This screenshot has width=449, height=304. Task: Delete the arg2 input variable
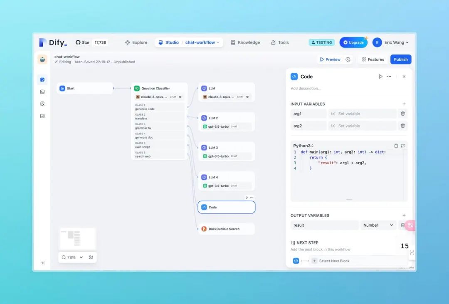(x=402, y=126)
